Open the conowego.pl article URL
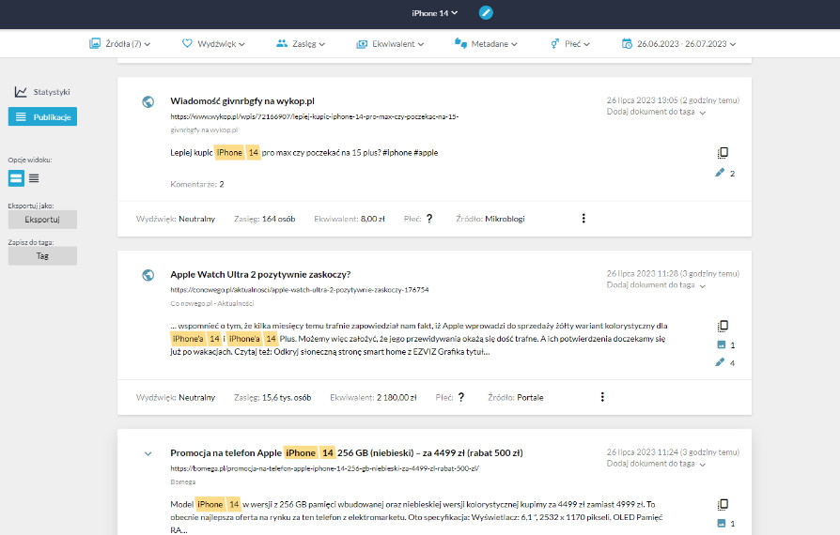The height and width of the screenshot is (535, 840). pyautogui.click(x=300, y=290)
